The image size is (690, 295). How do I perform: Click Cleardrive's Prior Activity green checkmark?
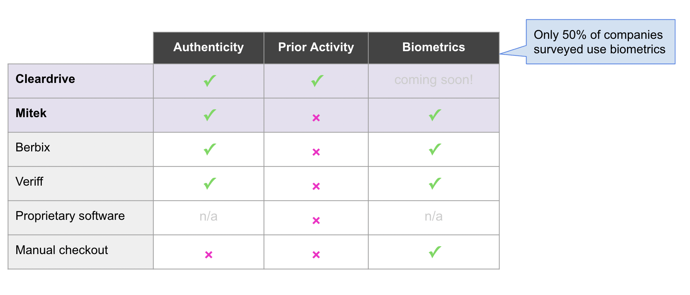[x=317, y=81]
